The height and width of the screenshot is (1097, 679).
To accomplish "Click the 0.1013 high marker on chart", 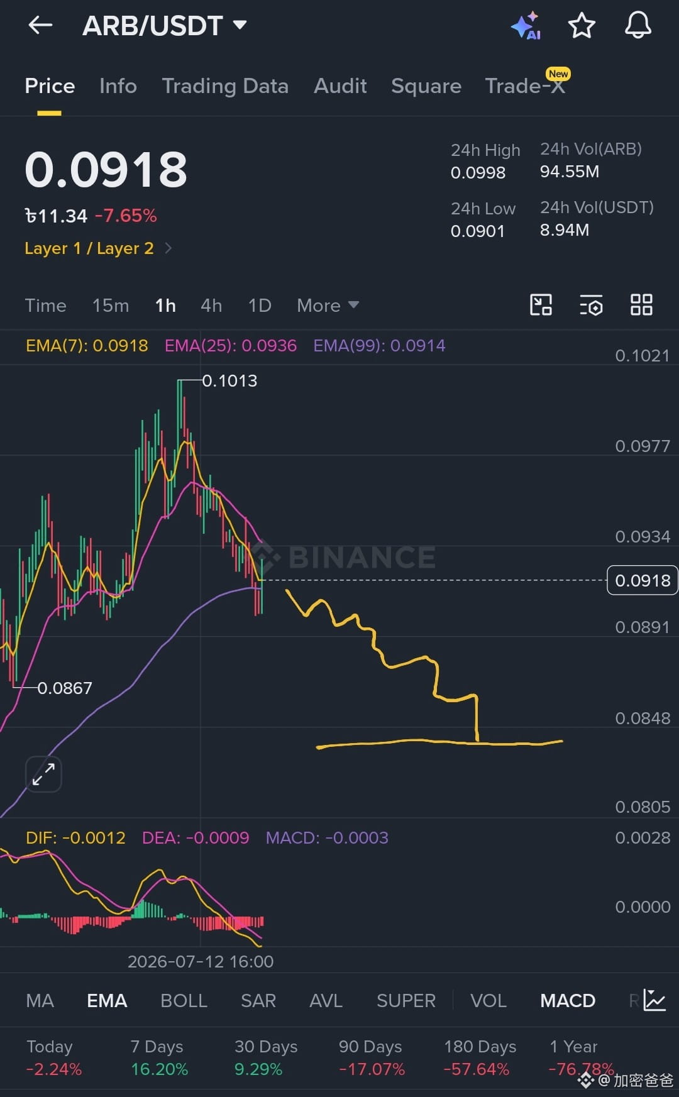I will pyautogui.click(x=229, y=381).
